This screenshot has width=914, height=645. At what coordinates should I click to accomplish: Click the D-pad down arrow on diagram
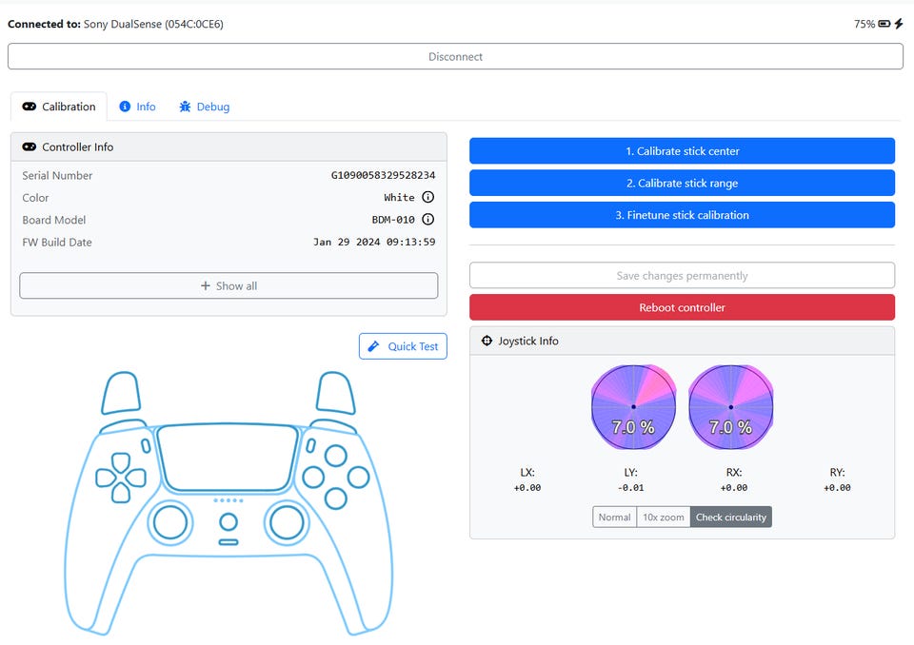pyautogui.click(x=121, y=493)
